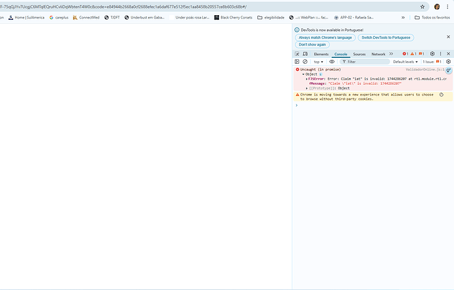This screenshot has width=454, height=290.
Task: Open the Under poás rosa Lar... bookmark
Action: click(x=189, y=18)
